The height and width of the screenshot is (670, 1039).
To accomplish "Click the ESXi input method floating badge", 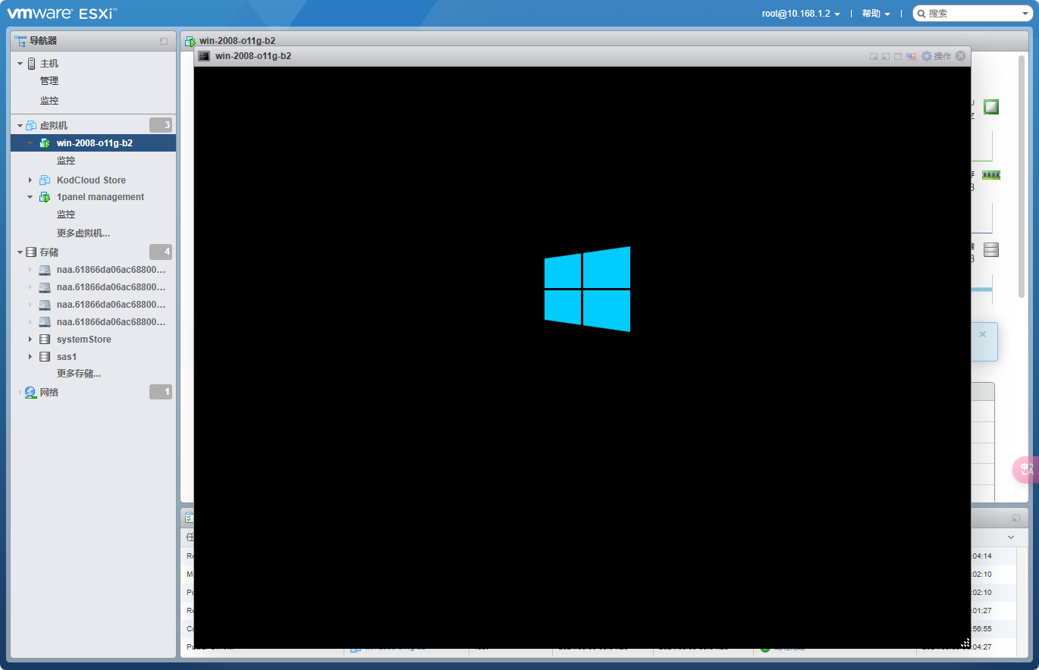I will (1026, 470).
